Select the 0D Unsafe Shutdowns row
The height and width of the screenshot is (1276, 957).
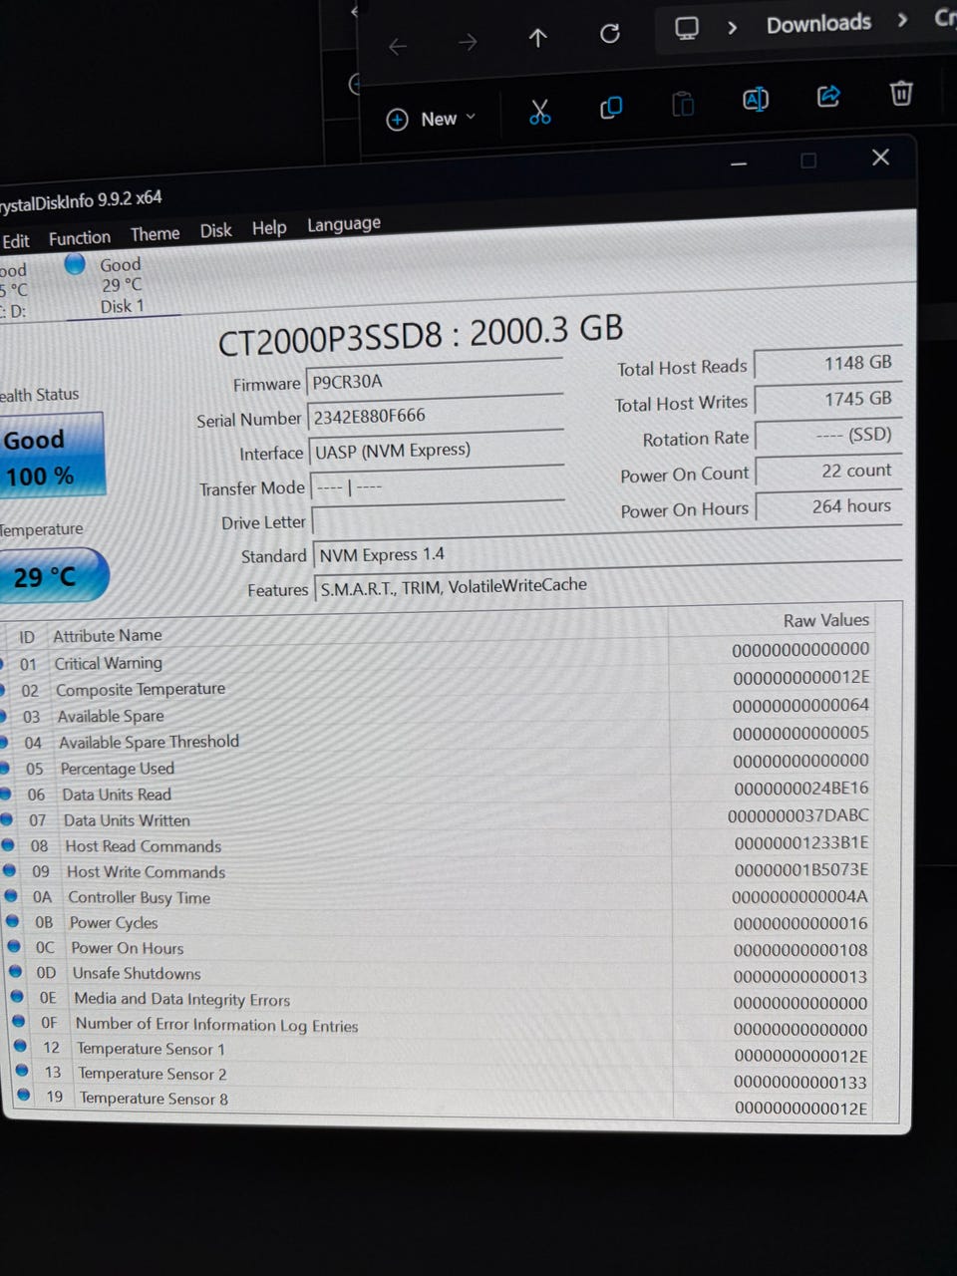(439, 975)
